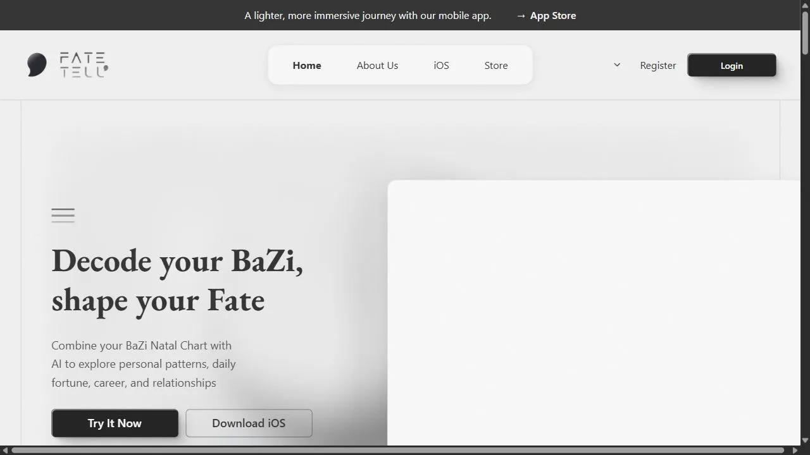
Task: Click the "Combine your BaZi Natal Chart" description text
Action: point(144,364)
